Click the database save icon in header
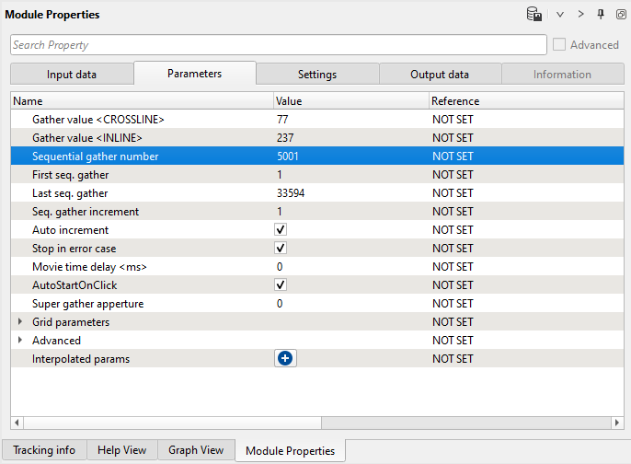Viewport: 631px width, 464px height. [533, 15]
